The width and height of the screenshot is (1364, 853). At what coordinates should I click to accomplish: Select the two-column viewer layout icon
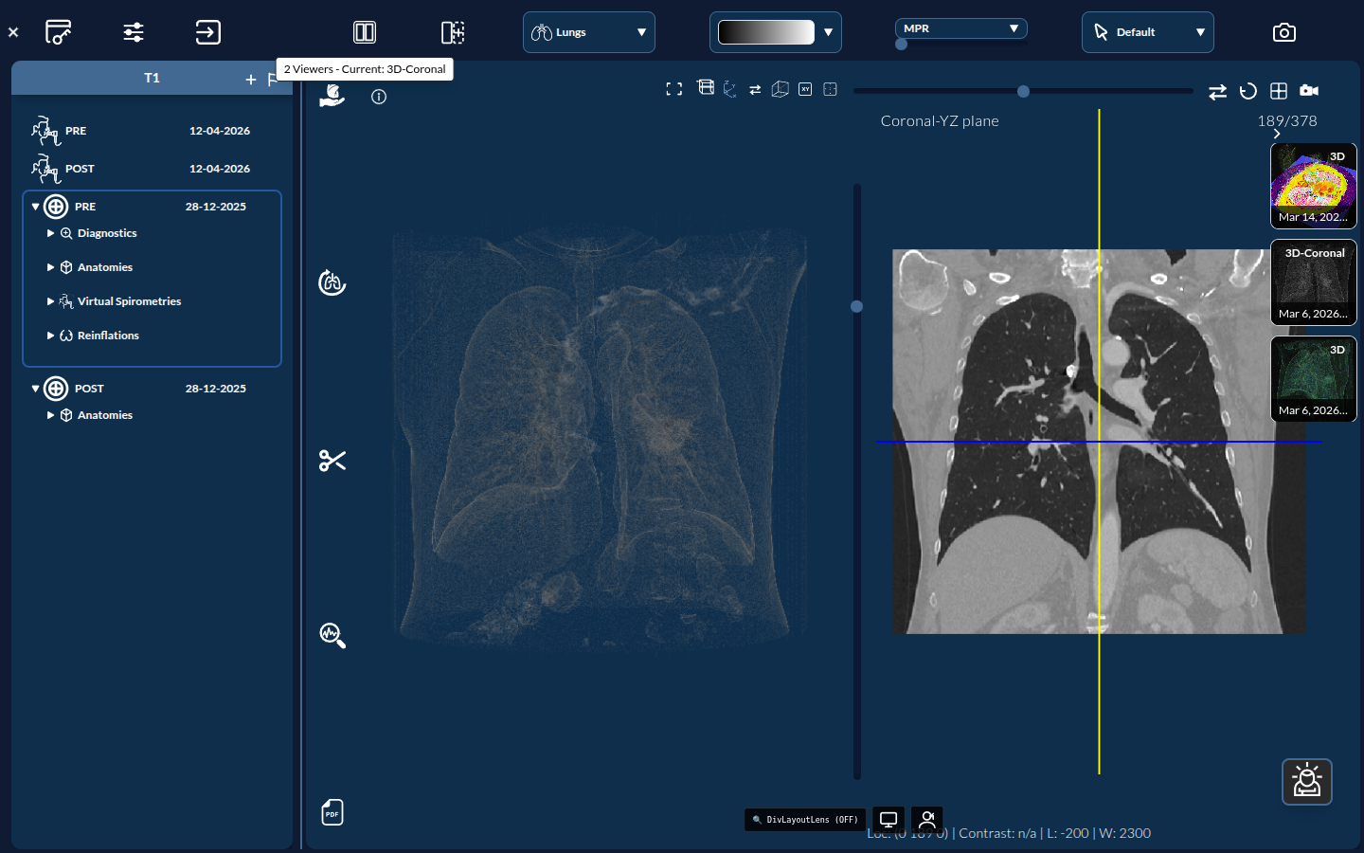pos(365,32)
